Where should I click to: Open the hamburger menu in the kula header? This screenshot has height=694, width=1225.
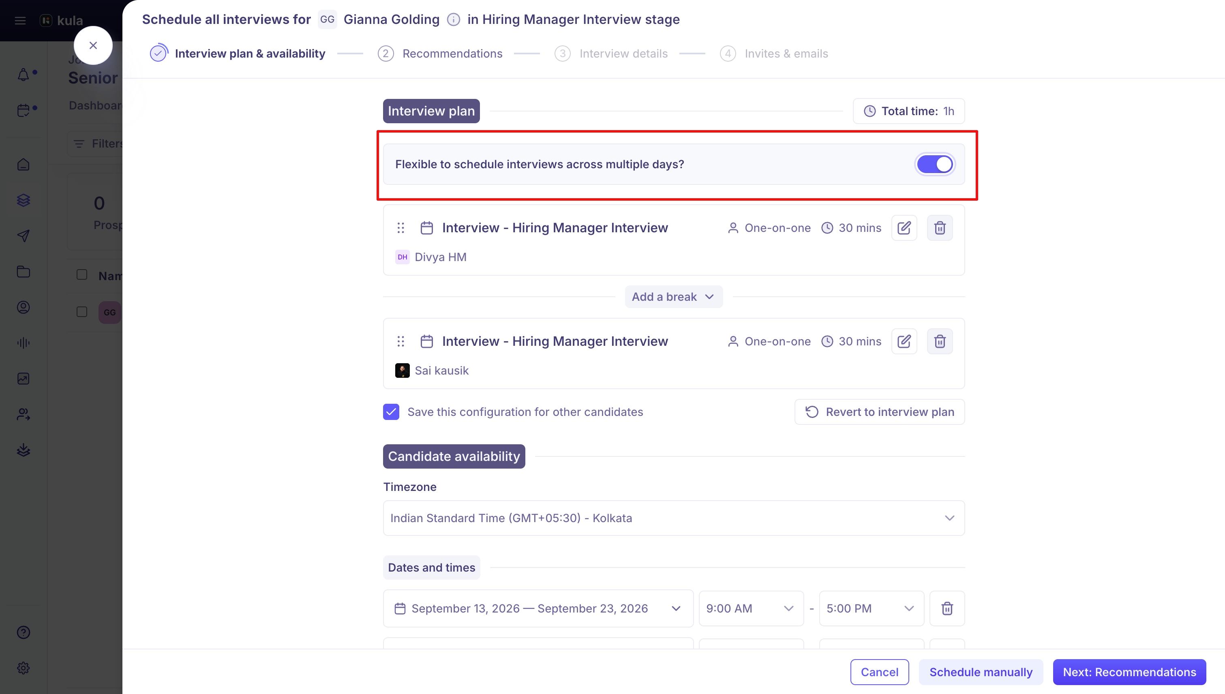coord(20,21)
